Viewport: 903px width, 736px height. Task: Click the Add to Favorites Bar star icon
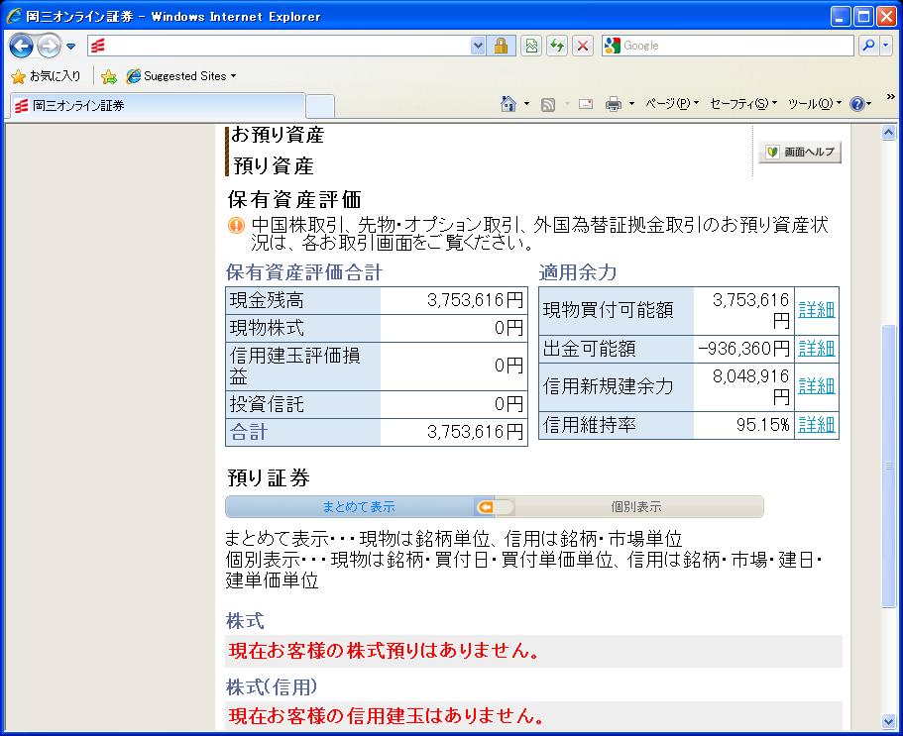(108, 76)
